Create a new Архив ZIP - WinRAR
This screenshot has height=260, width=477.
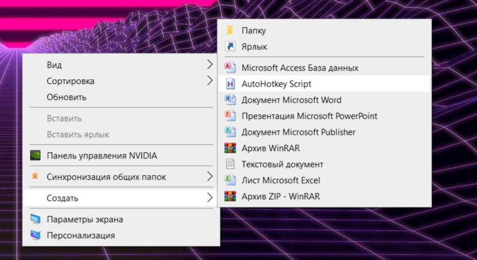coord(324,196)
